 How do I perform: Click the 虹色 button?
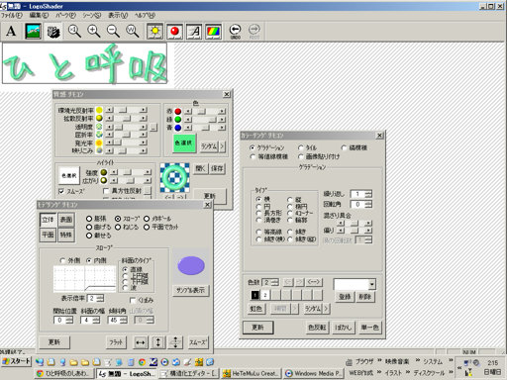point(255,309)
